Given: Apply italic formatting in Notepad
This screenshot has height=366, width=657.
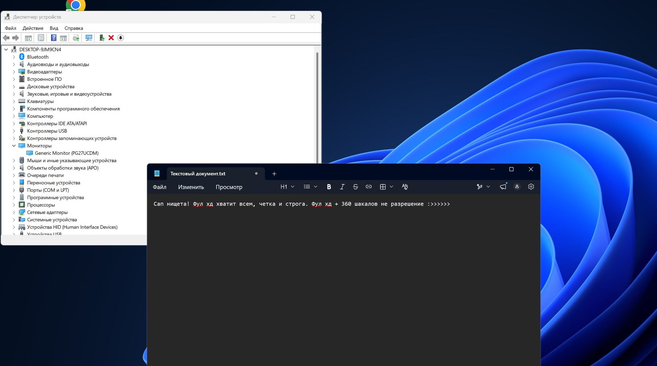Looking at the screenshot, I should pyautogui.click(x=342, y=187).
